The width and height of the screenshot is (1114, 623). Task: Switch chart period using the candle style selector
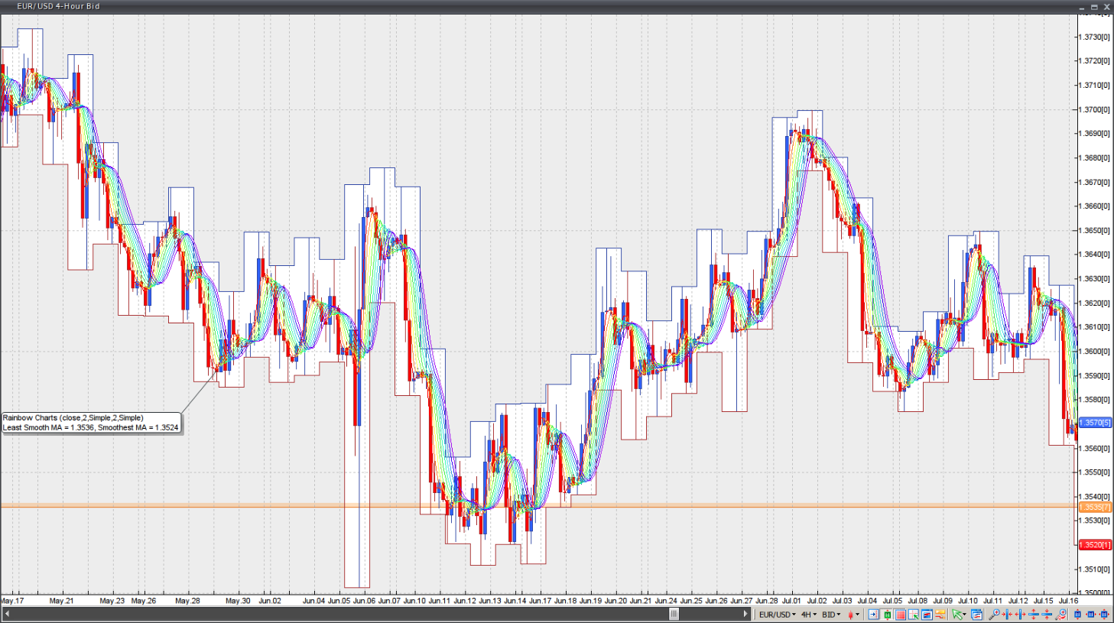point(851,614)
